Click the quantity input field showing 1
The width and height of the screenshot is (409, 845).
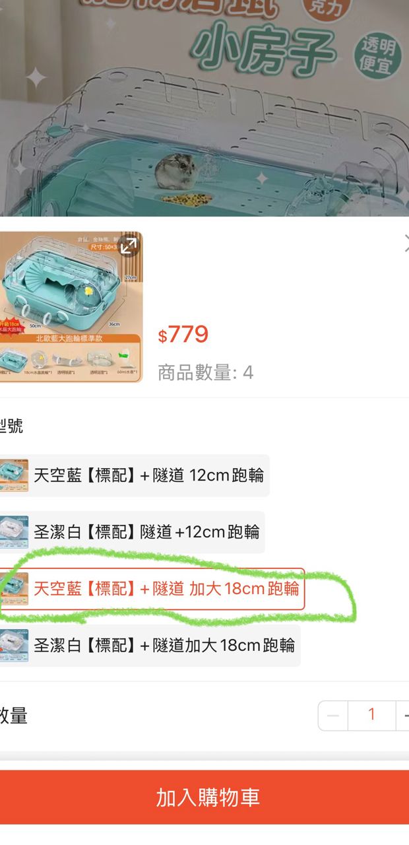click(x=371, y=716)
